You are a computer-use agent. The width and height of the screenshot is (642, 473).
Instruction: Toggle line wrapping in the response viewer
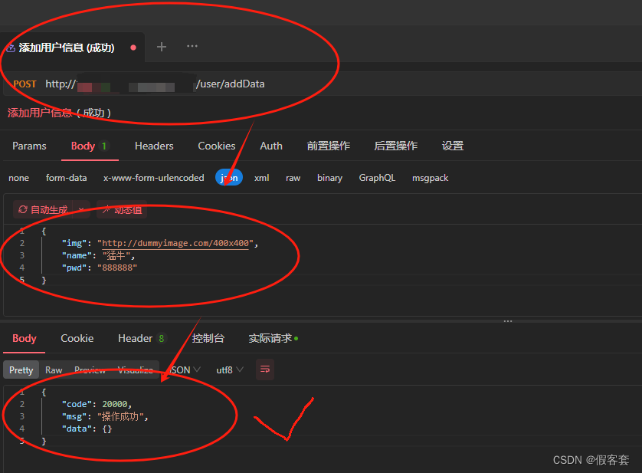[264, 370]
